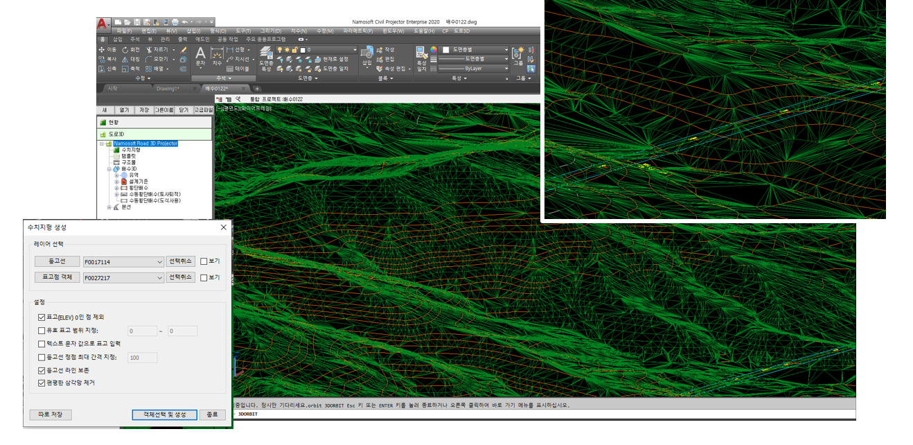
Task: Open 도면층 특성 (Layer Properties) panel
Action: (x=266, y=58)
